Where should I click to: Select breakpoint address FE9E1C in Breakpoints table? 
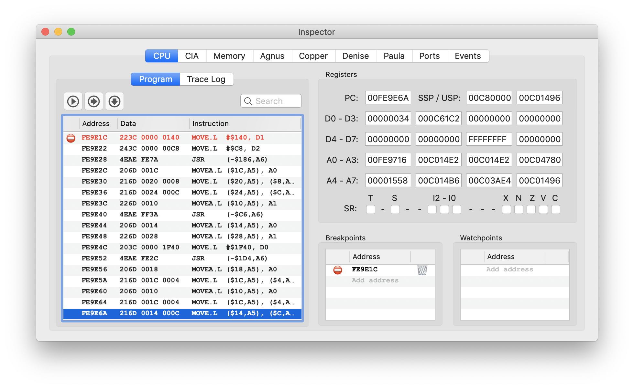tap(365, 269)
